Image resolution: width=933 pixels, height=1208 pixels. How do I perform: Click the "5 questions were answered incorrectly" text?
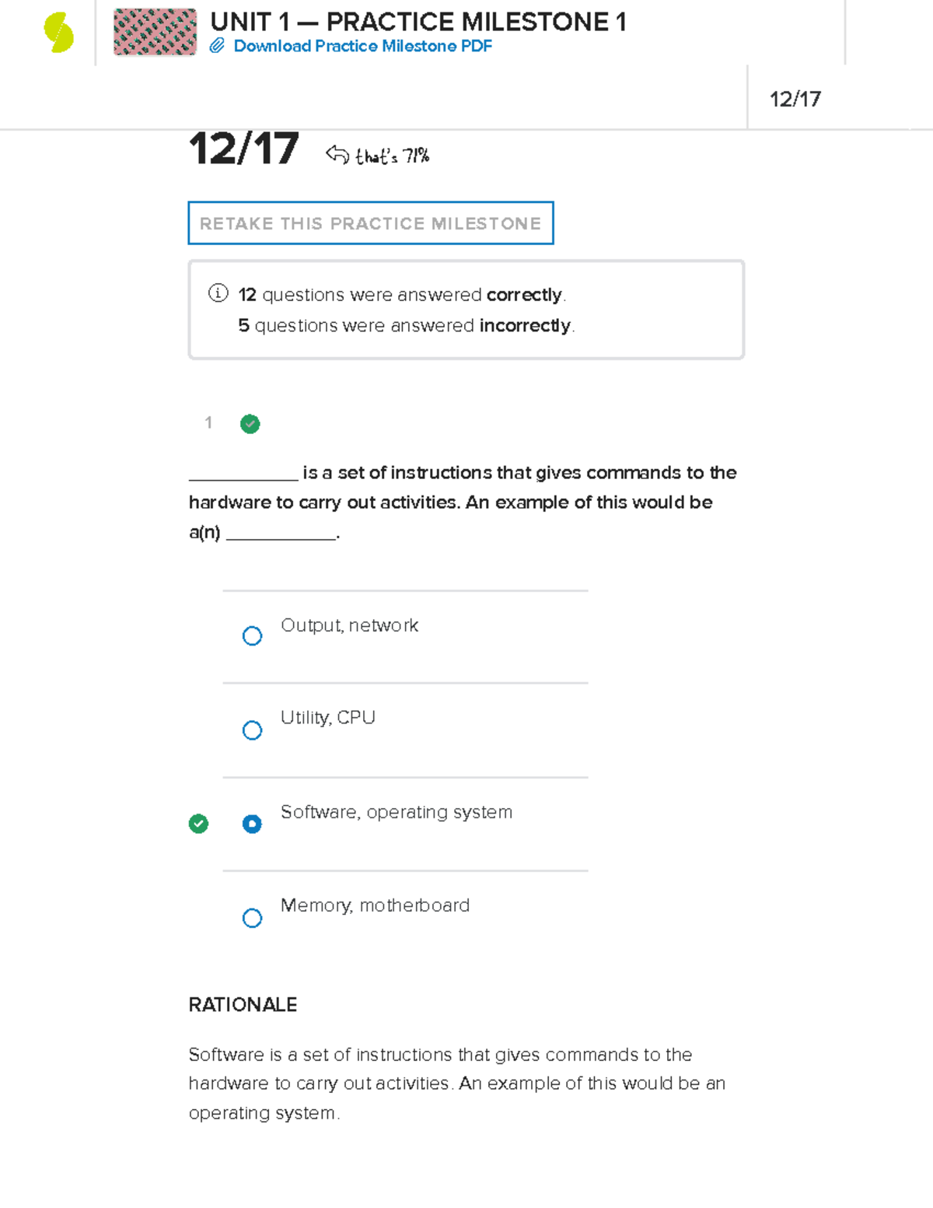point(405,325)
